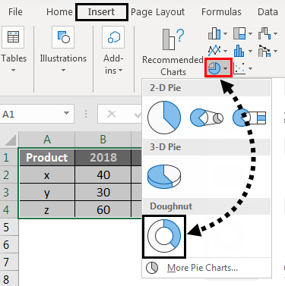Click cell containing 30
Viewport: 285px width, 286px height.
tap(103, 193)
